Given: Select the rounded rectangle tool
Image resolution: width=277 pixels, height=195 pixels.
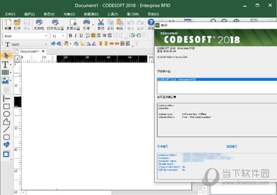Looking at the screenshot, I should pyautogui.click(x=7, y=137).
